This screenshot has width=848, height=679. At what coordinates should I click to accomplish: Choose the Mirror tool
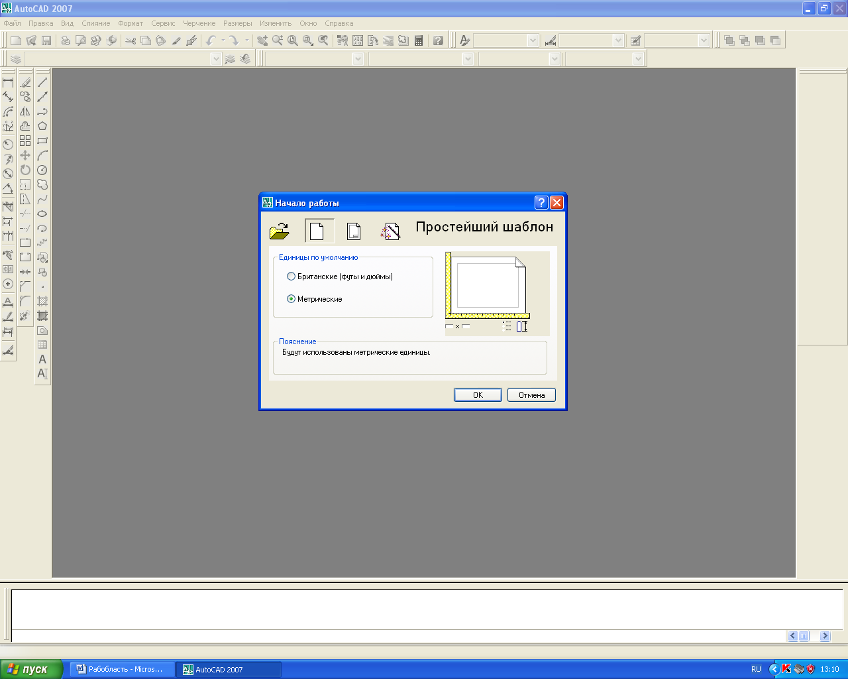coord(25,111)
